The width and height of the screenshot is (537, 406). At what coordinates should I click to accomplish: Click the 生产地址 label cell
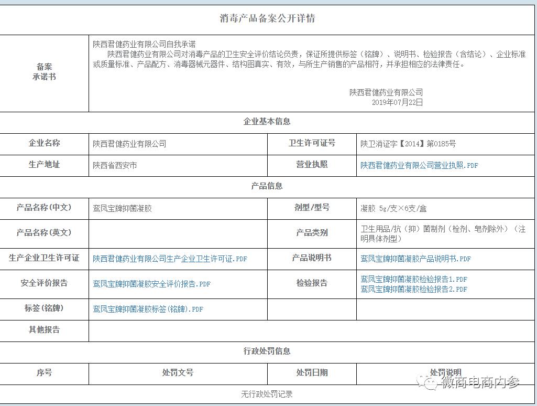[x=44, y=165]
